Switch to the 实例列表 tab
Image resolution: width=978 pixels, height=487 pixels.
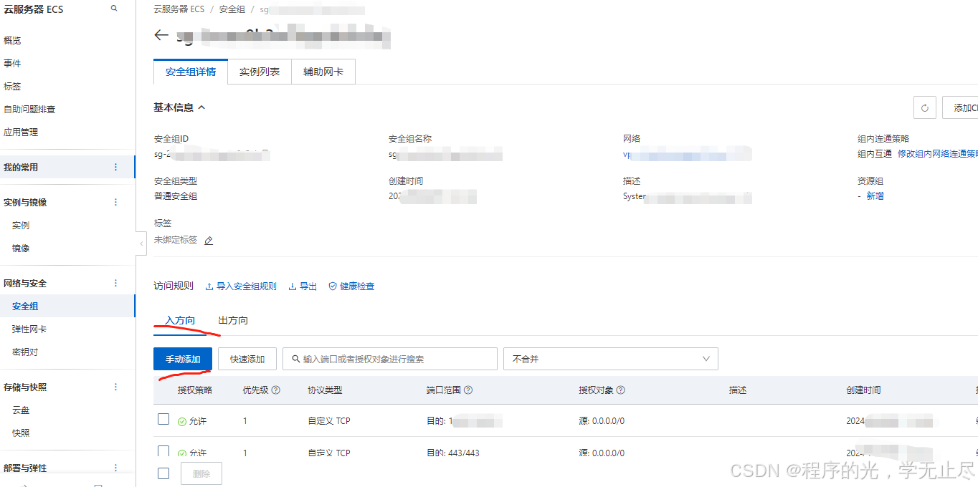click(x=260, y=72)
